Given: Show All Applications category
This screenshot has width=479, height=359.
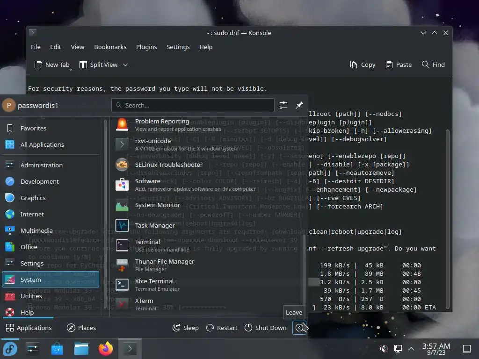Looking at the screenshot, I should click(51, 145).
